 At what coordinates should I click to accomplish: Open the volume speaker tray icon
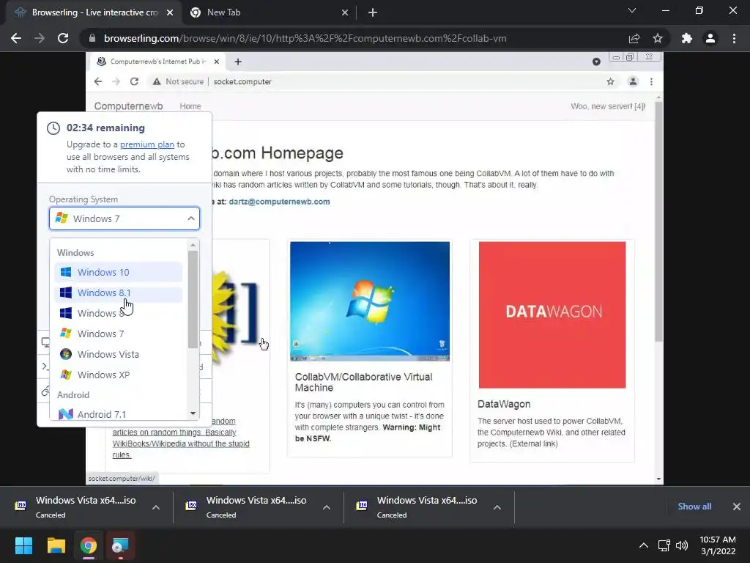pos(682,545)
